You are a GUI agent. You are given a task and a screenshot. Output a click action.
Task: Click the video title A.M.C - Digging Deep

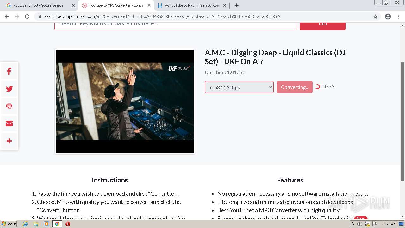pyautogui.click(x=275, y=57)
